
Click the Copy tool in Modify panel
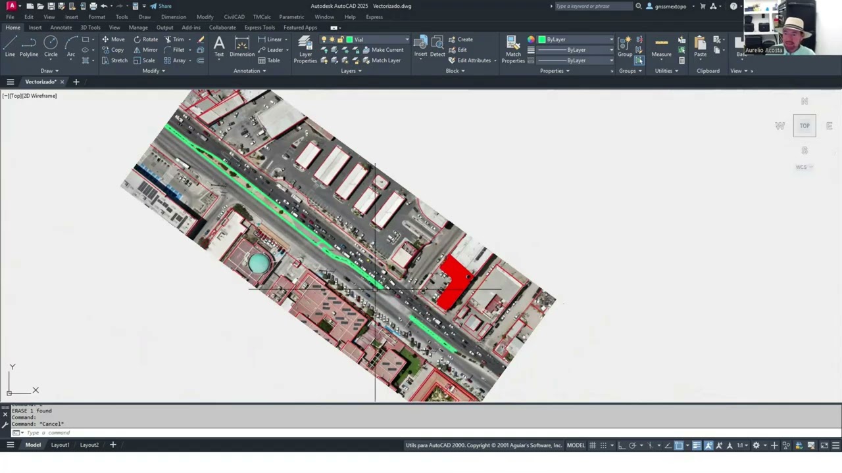click(x=113, y=50)
